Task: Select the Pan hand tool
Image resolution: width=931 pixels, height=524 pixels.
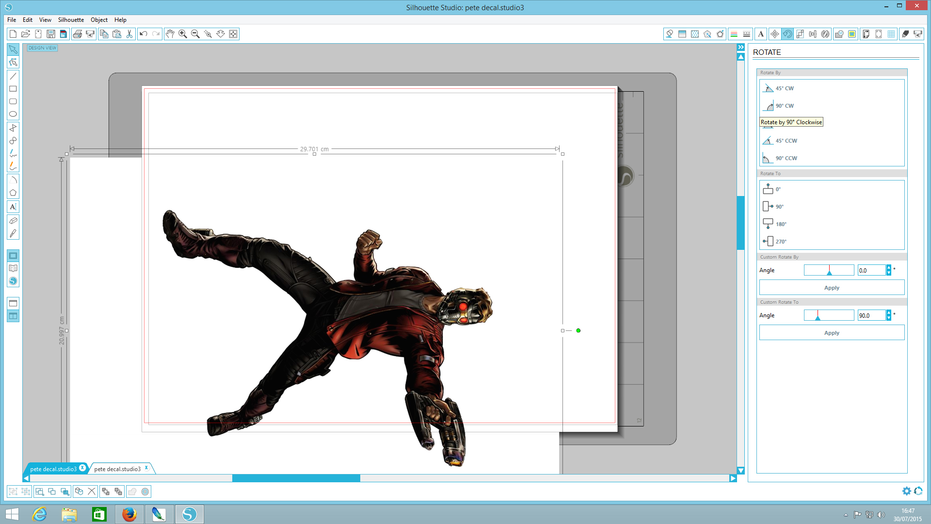Action: click(170, 34)
